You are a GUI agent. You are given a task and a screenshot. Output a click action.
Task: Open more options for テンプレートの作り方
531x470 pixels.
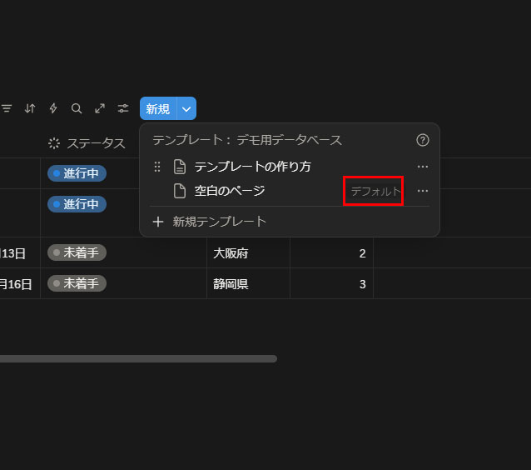point(422,167)
